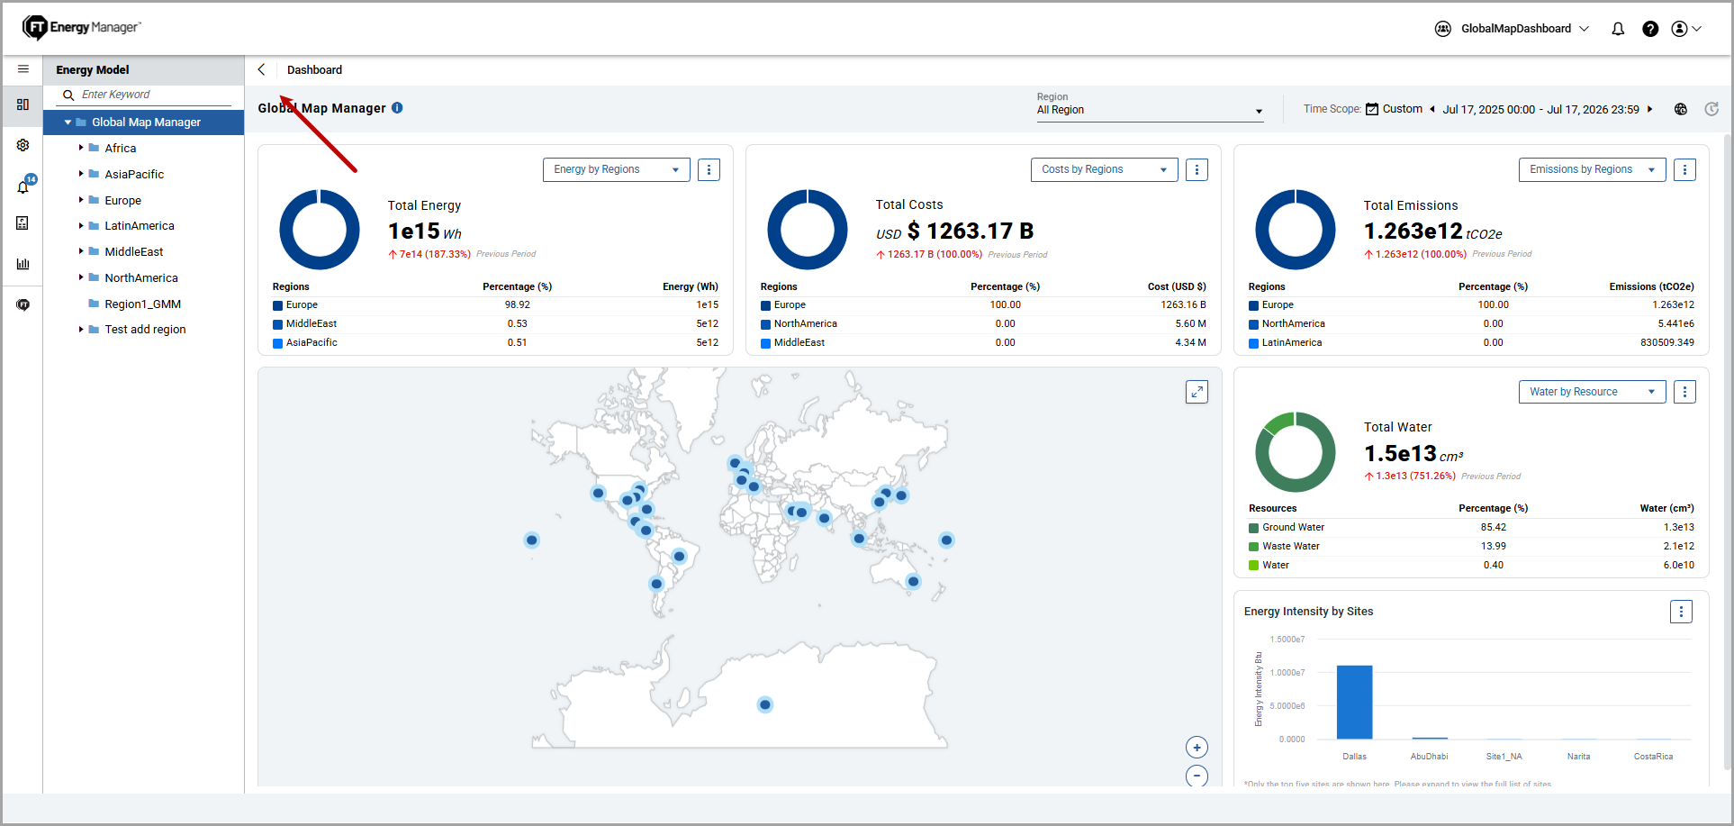Select Region1_GMM in the tree
This screenshot has height=826, width=1734.
pyautogui.click(x=142, y=304)
